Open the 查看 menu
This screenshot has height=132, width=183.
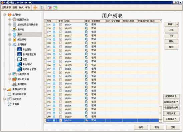pyautogui.click(x=15, y=7)
